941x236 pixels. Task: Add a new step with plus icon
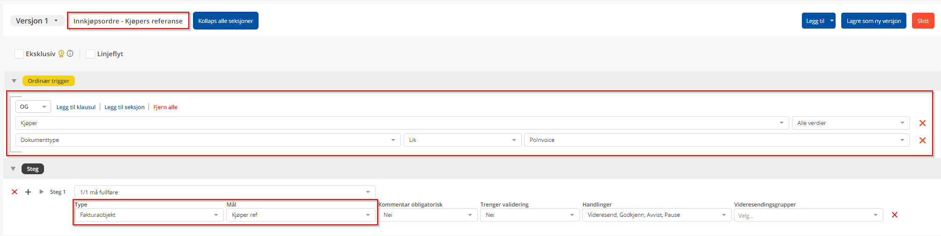28,192
